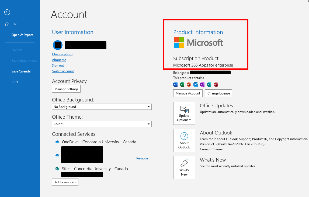Click the Info home icon in sidebar
This screenshot has height=197, width=309.
click(7, 24)
